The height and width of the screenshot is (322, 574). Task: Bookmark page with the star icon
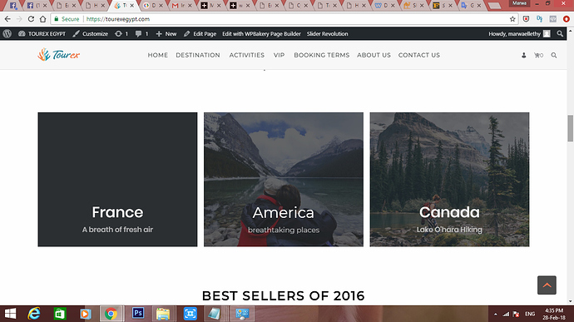pos(512,19)
